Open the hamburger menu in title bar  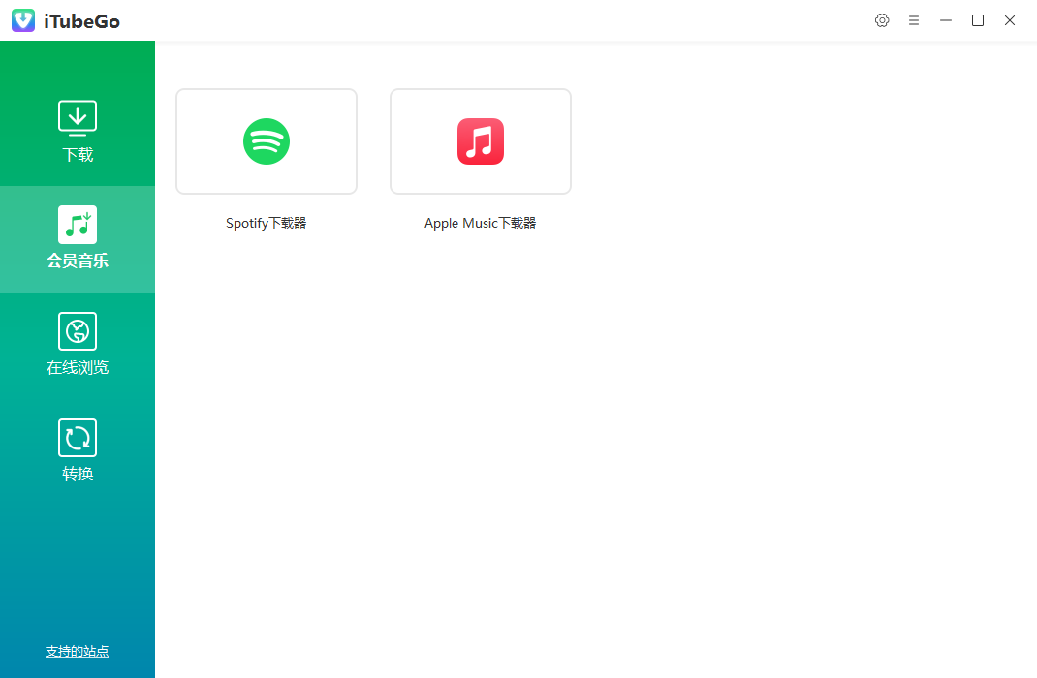(x=914, y=20)
